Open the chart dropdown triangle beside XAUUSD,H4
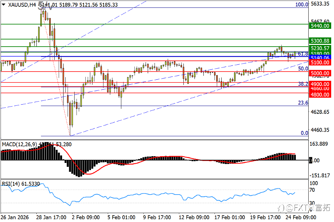The height and width of the screenshot is (222, 334). pos(4,5)
